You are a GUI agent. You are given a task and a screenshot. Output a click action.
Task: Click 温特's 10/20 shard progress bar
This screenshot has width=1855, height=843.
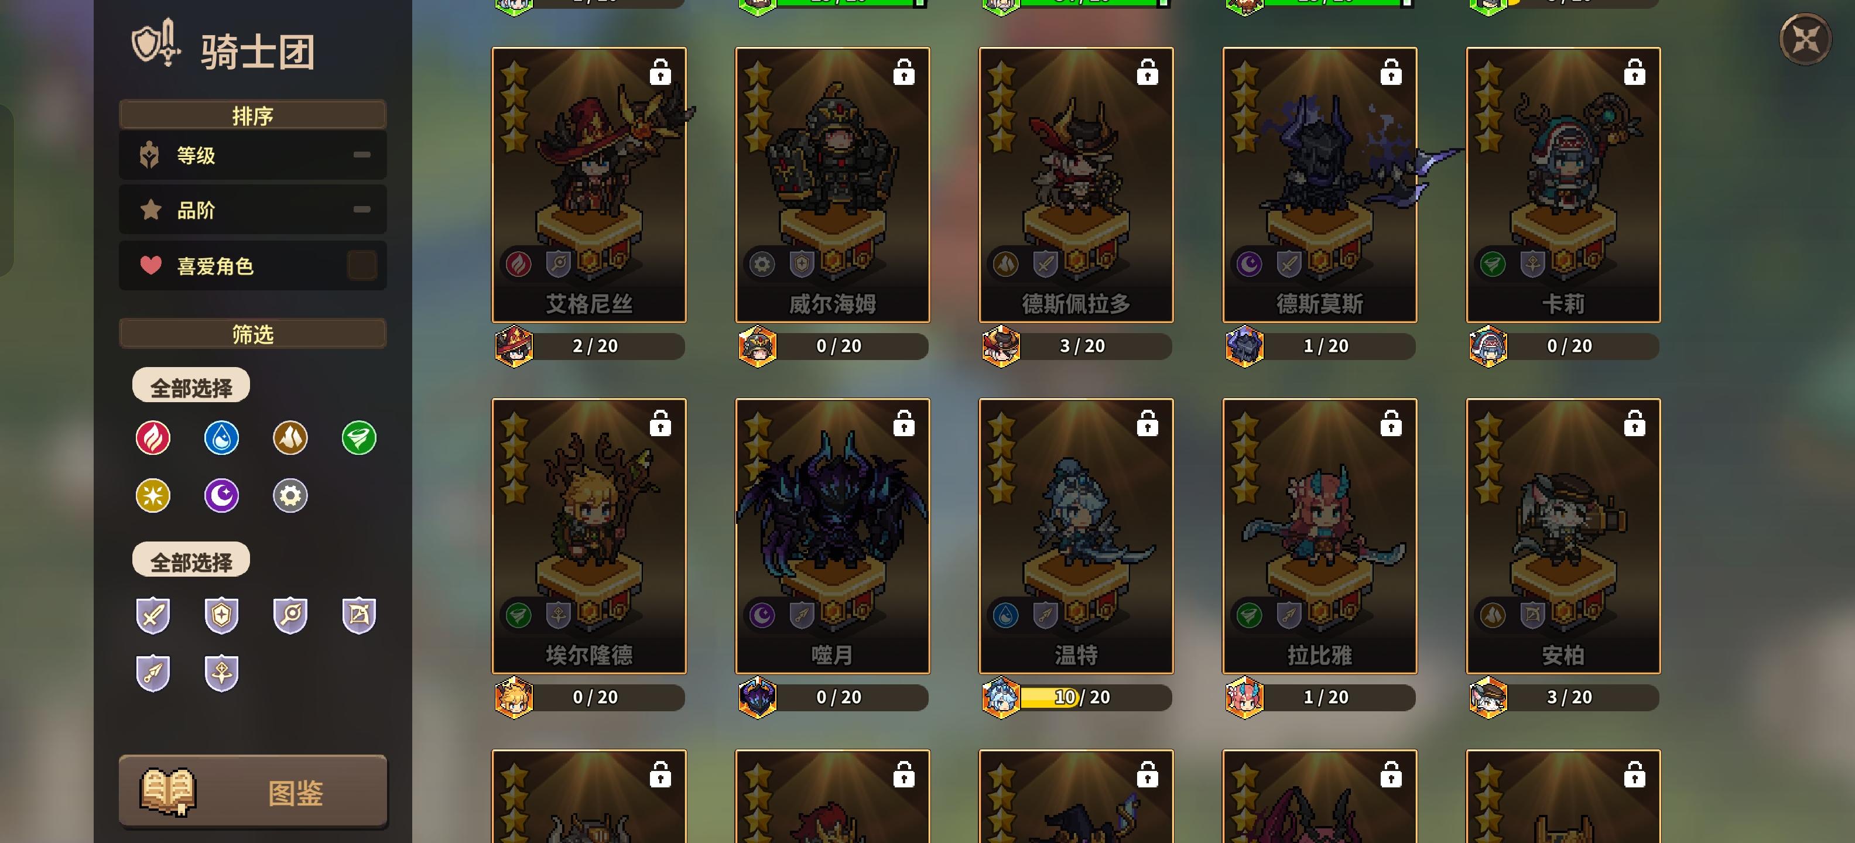pos(1094,697)
